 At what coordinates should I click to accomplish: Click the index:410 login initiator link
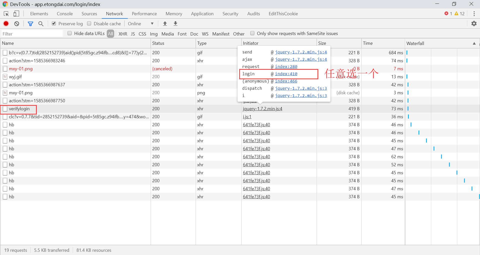pyautogui.click(x=286, y=74)
